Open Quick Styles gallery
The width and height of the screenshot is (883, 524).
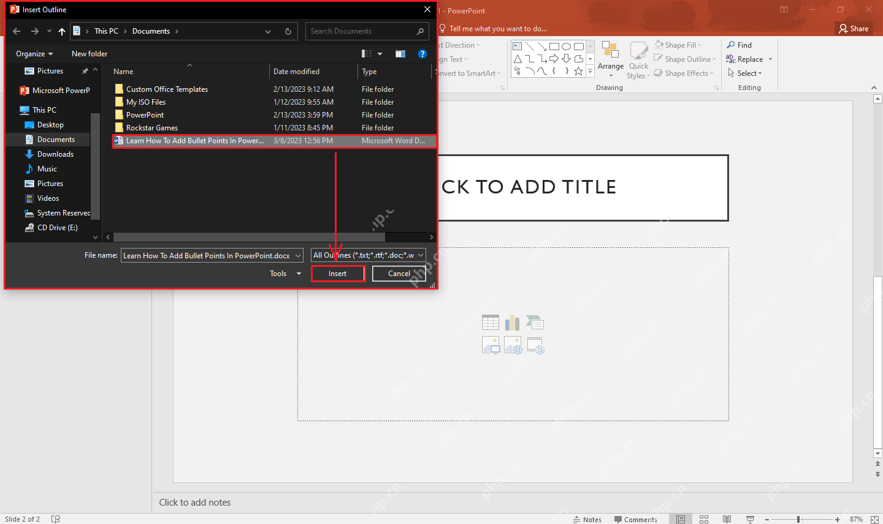click(x=638, y=60)
